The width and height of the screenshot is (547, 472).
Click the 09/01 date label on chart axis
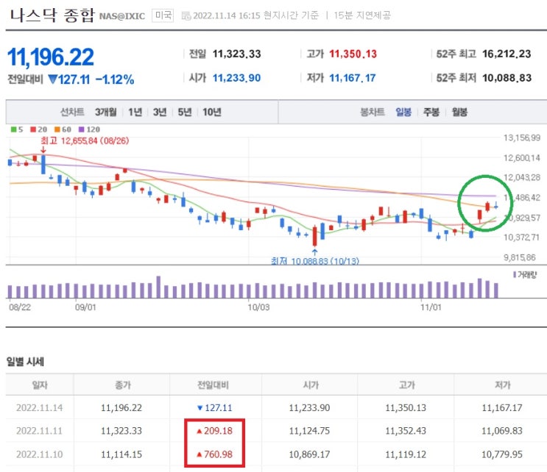pyautogui.click(x=85, y=307)
